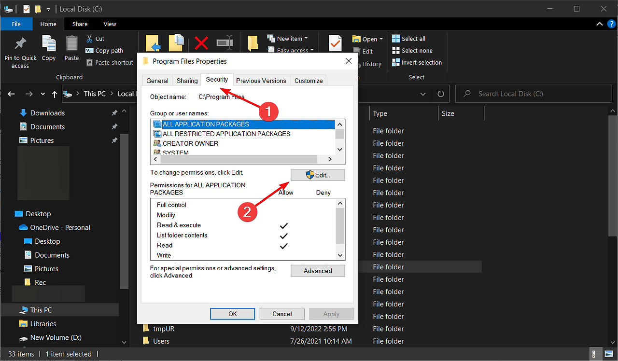Select the Security tab

(x=217, y=80)
